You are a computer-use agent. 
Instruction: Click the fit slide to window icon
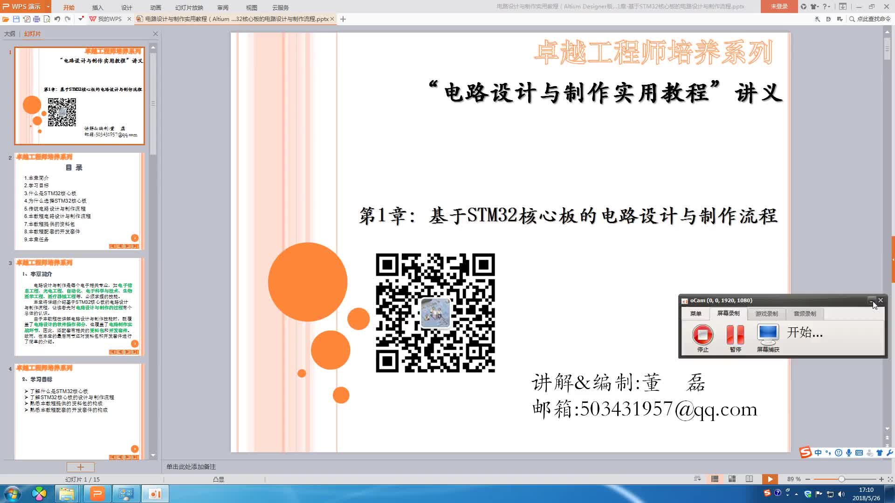click(890, 479)
